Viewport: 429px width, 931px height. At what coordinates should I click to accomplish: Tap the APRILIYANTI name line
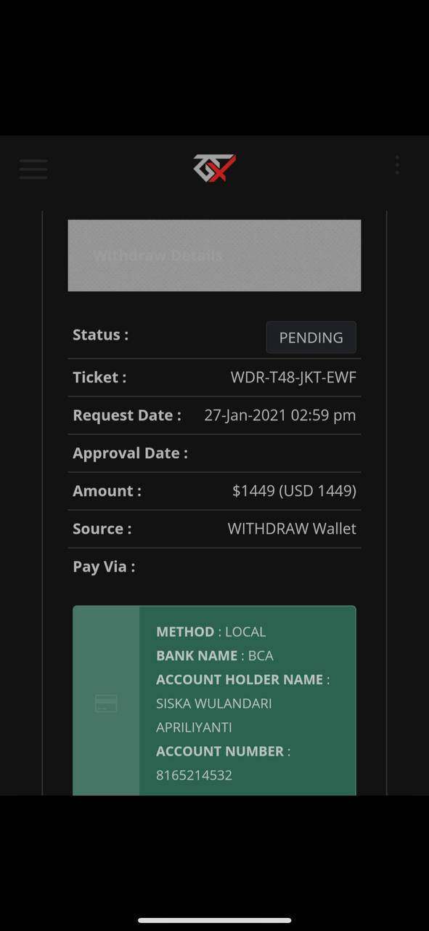(x=194, y=727)
